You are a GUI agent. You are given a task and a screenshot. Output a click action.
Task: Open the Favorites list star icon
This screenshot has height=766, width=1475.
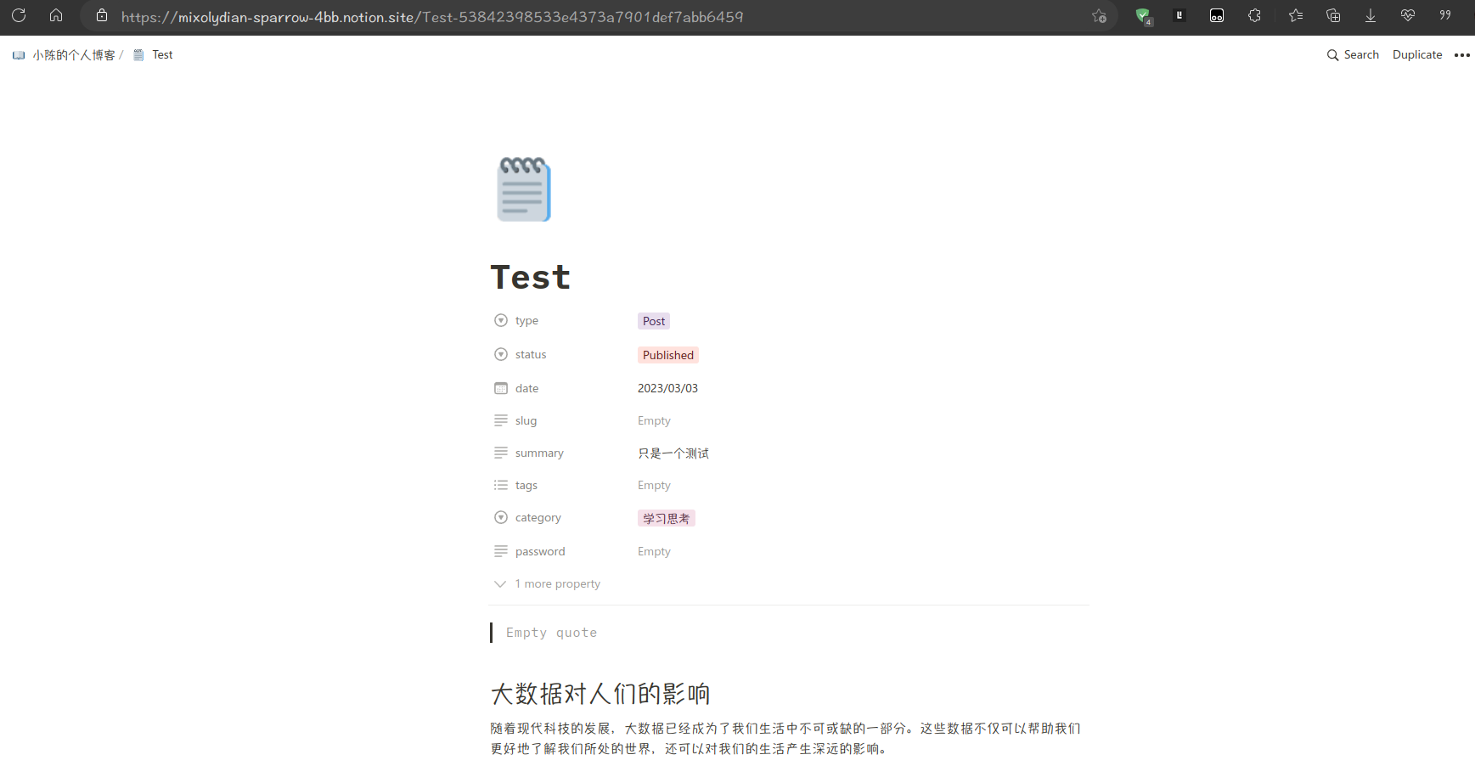click(x=1295, y=15)
